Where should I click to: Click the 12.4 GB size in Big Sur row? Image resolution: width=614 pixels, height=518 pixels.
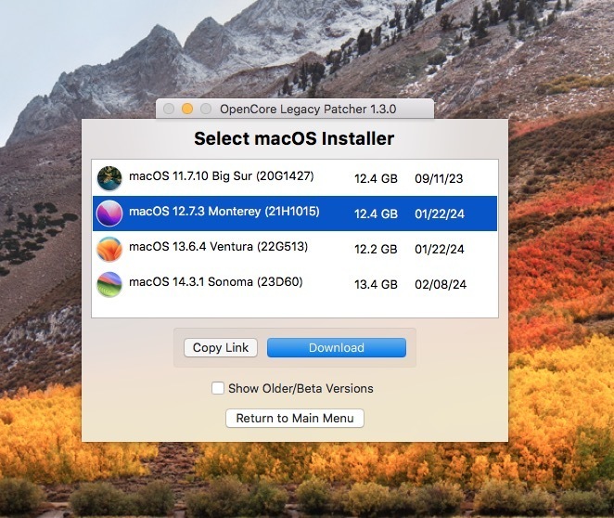click(x=376, y=178)
